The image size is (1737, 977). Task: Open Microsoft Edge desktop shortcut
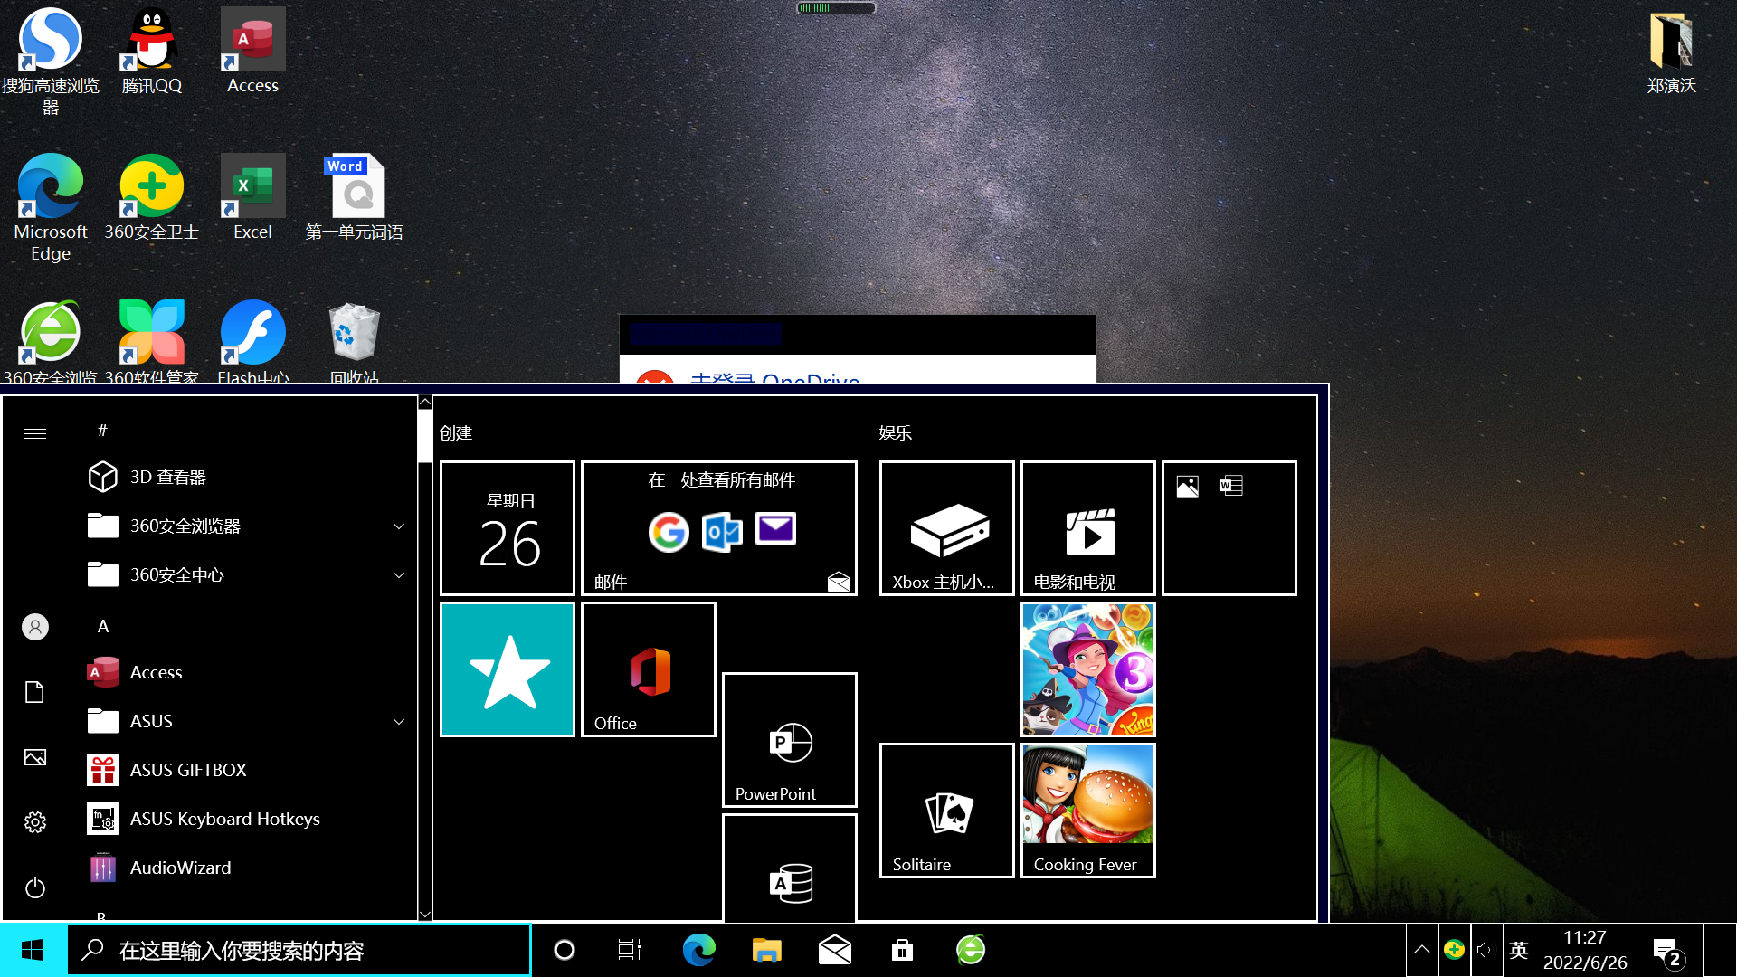pos(51,208)
